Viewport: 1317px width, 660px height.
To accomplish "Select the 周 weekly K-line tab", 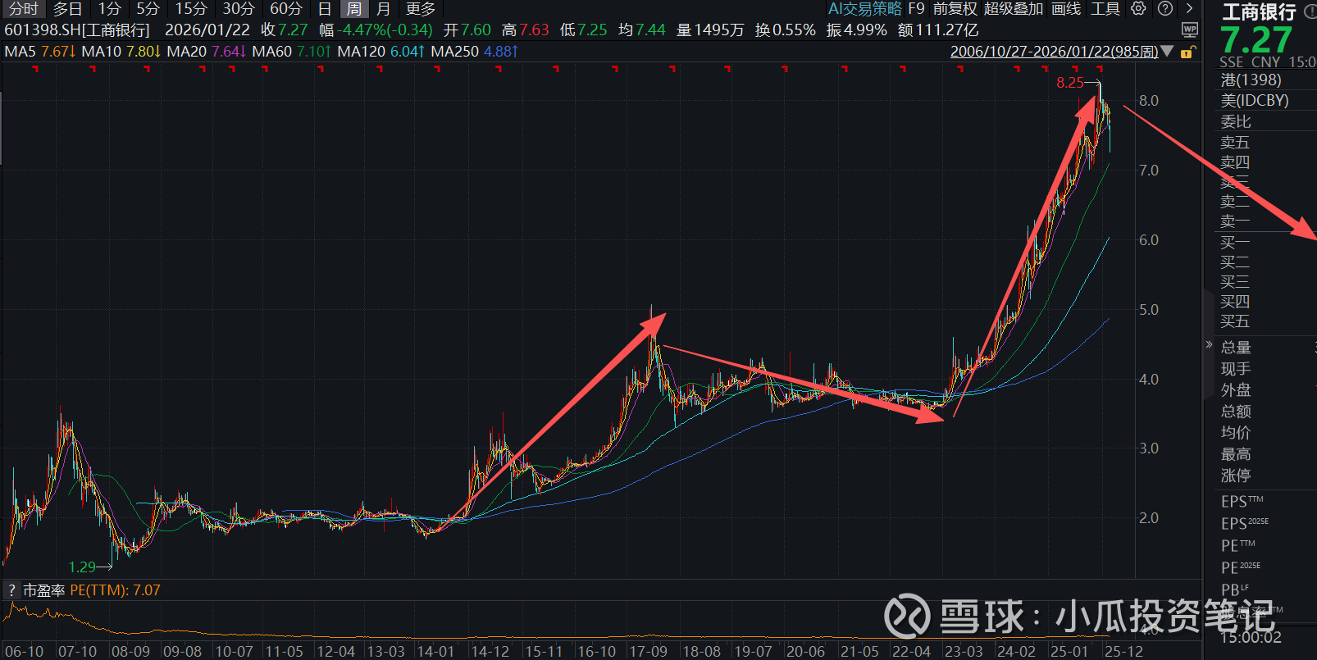I will (x=353, y=9).
